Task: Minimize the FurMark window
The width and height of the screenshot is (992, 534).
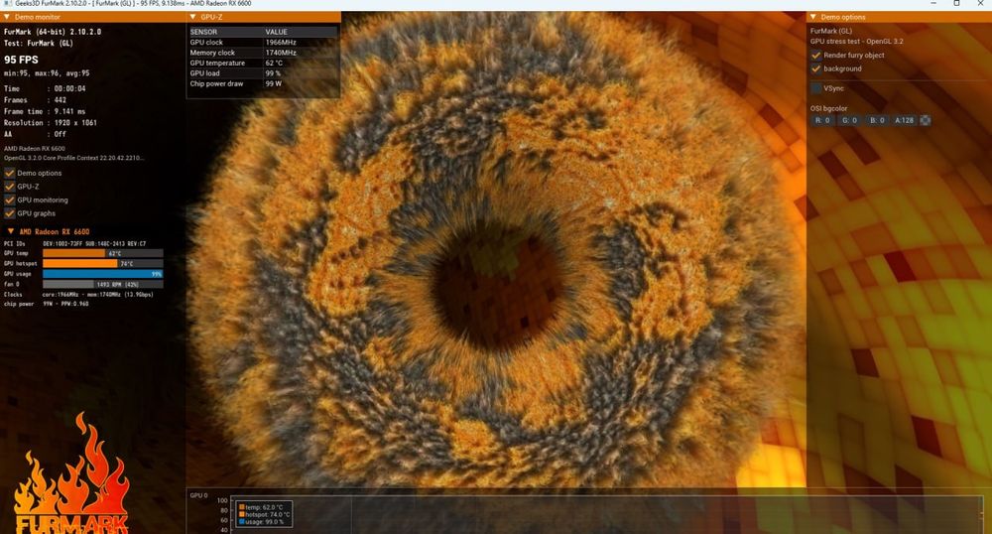Action: coord(933,3)
